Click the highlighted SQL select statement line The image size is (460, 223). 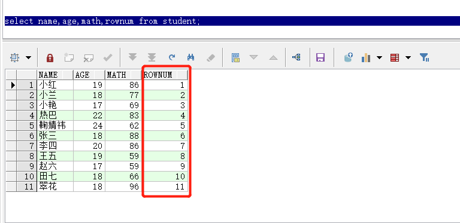click(x=232, y=21)
